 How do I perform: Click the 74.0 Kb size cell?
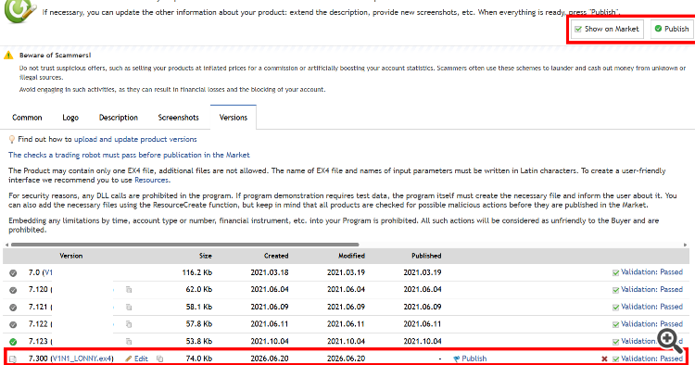point(198,359)
